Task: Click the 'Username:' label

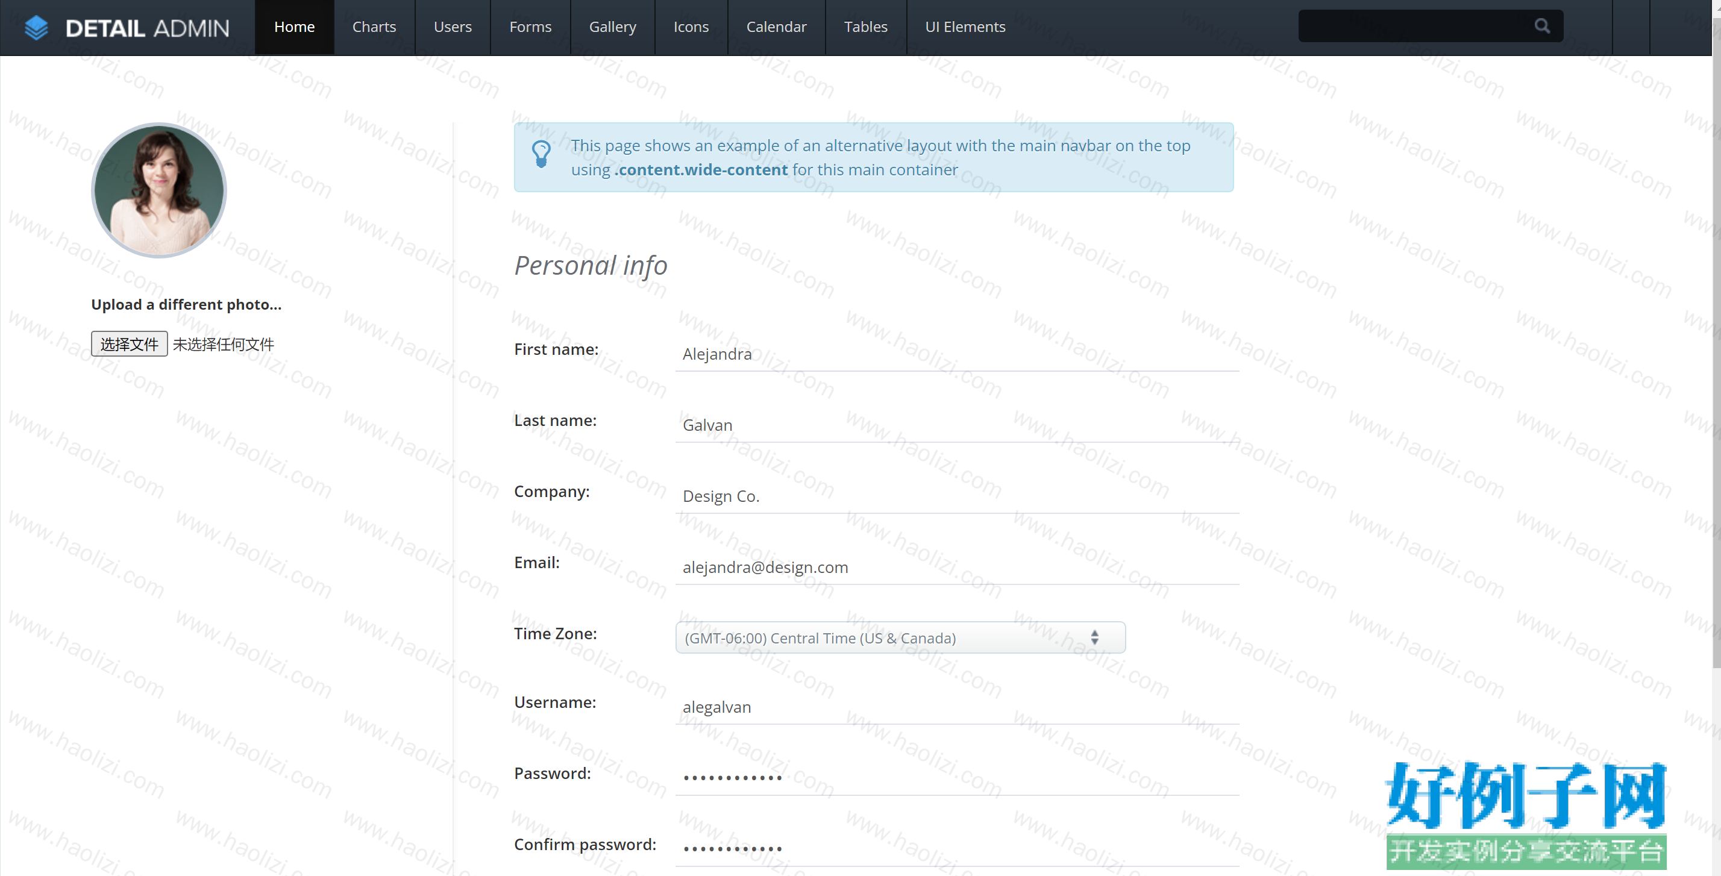Action: (554, 702)
